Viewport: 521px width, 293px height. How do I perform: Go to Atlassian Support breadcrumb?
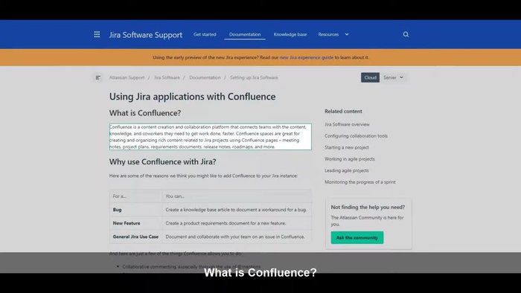point(127,77)
